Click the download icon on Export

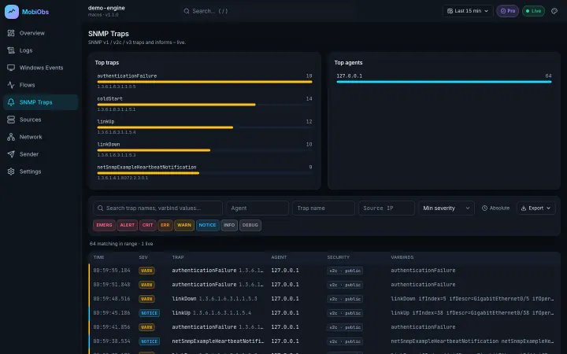(x=523, y=208)
